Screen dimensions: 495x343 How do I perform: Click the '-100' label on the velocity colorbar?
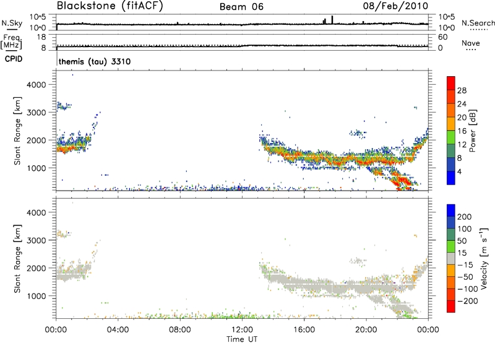(468, 289)
